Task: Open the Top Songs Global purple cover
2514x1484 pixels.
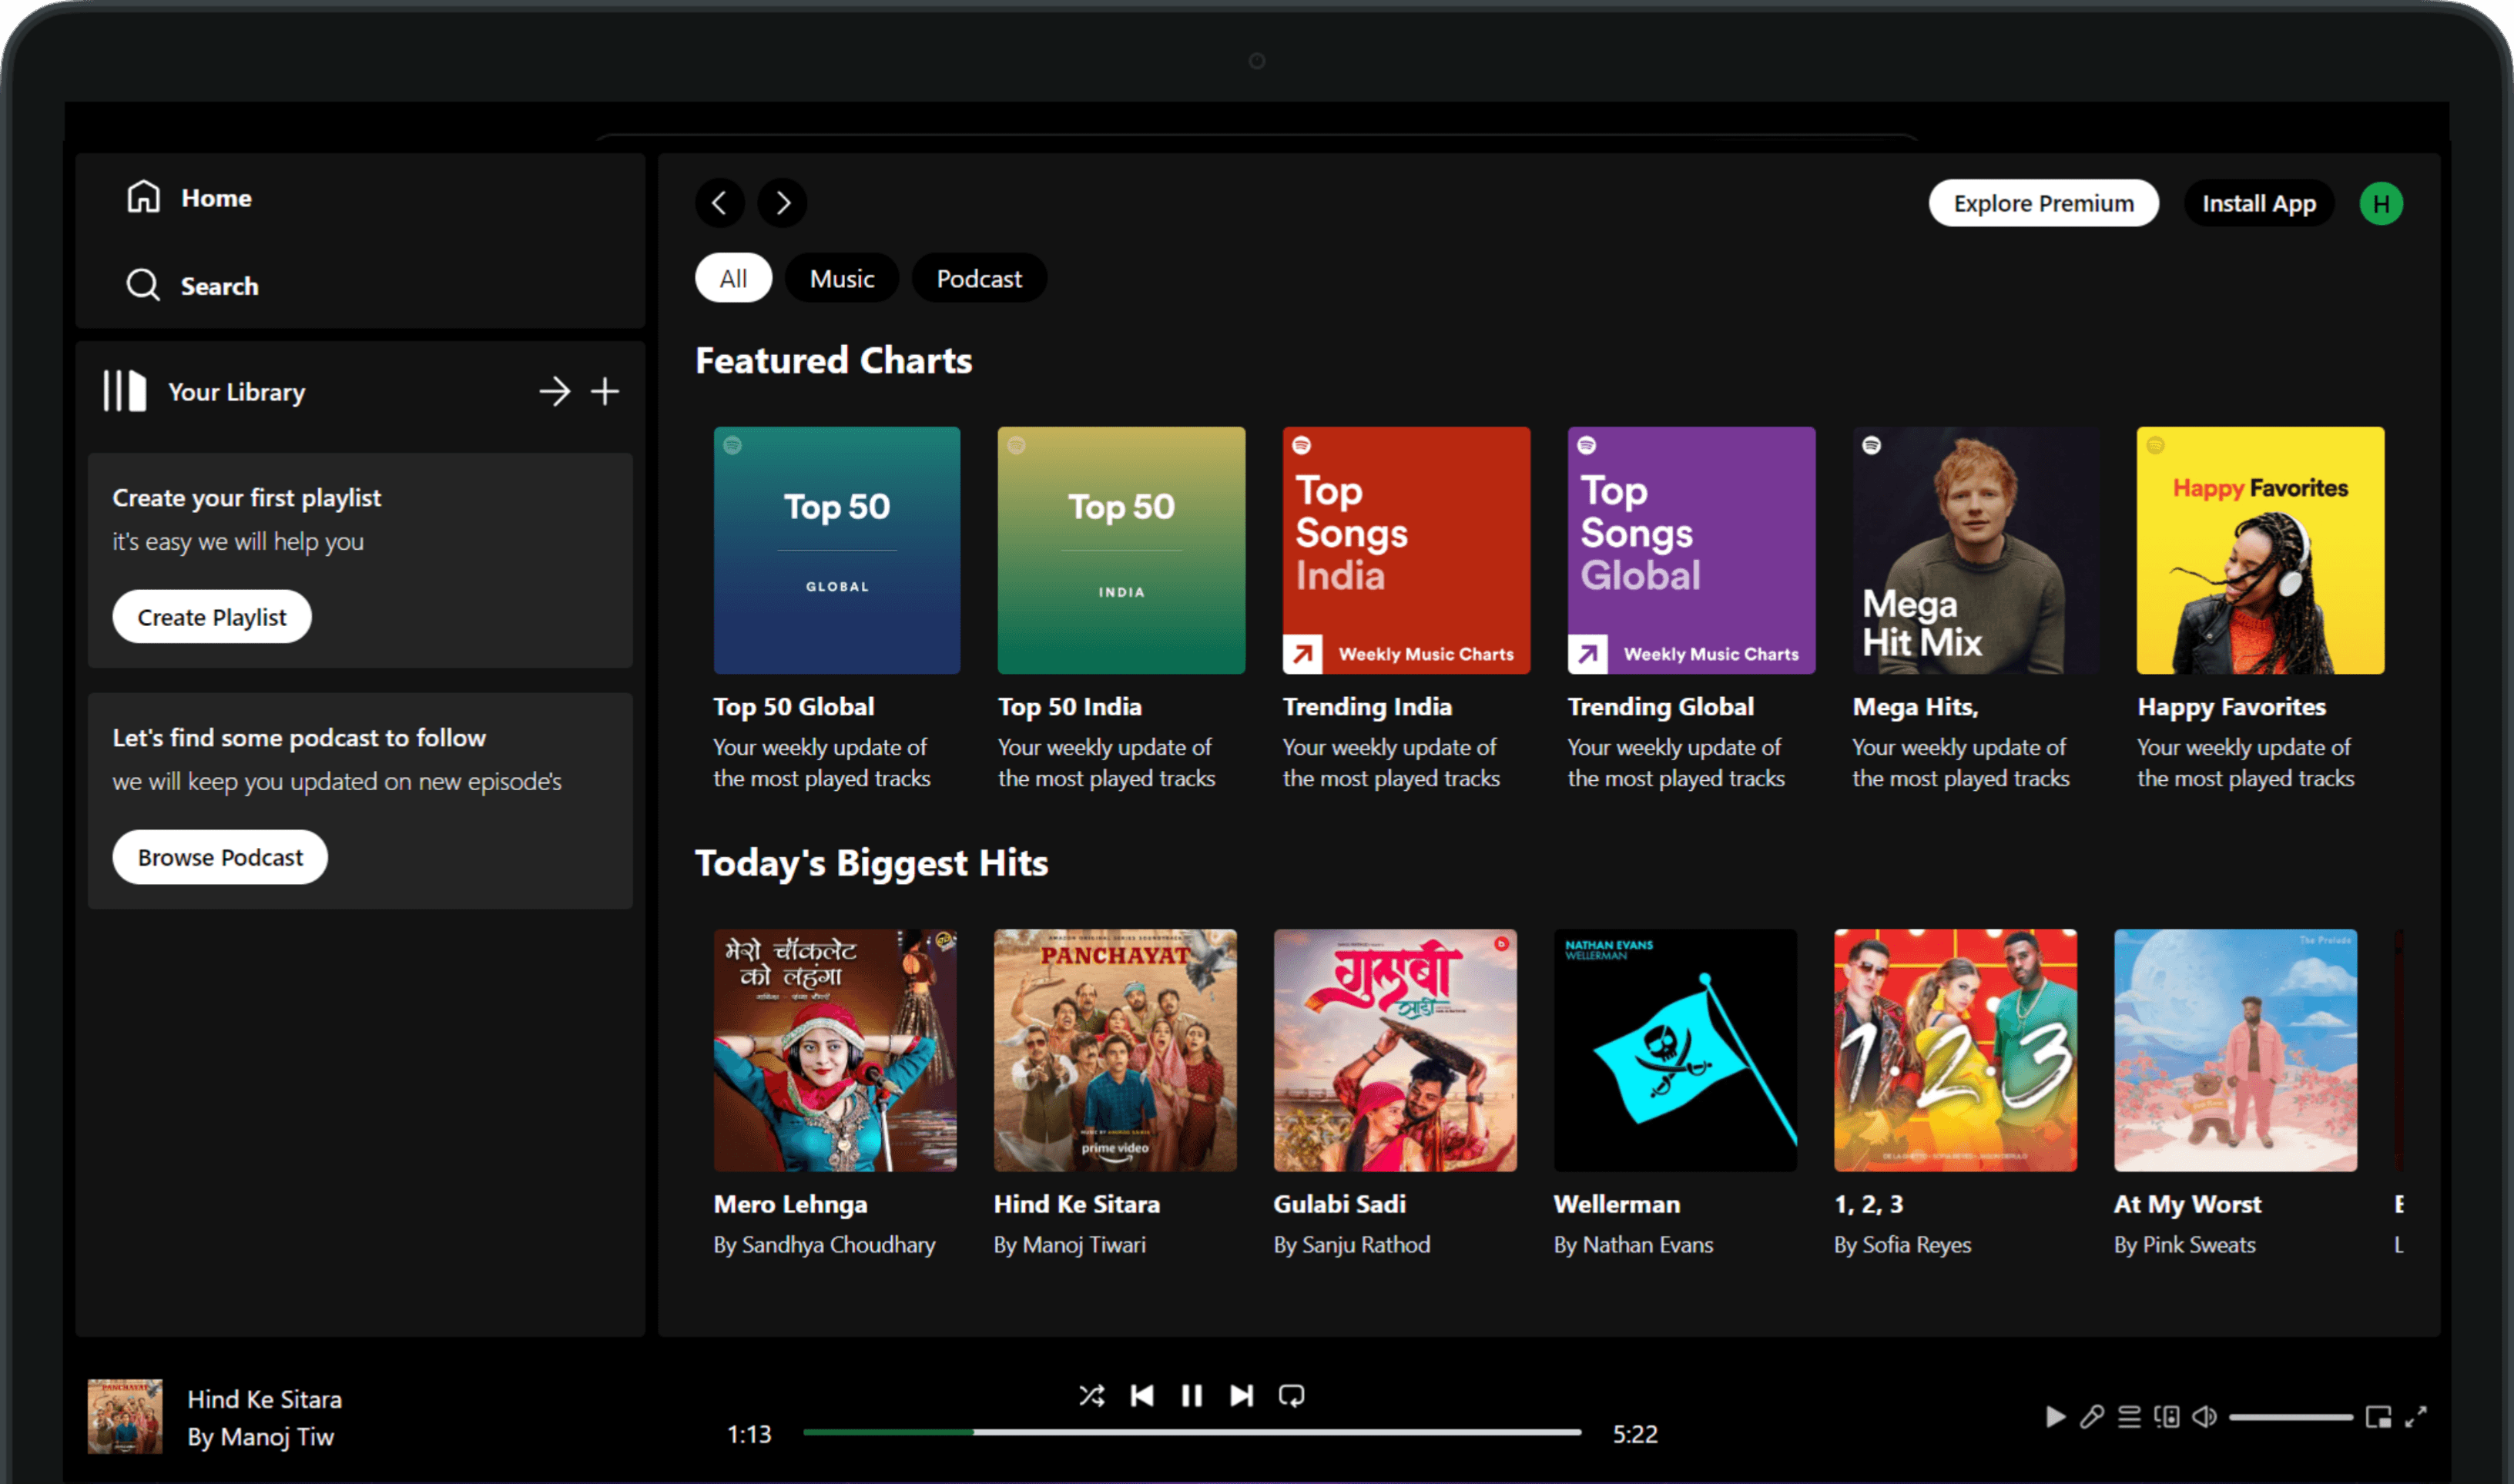Action: point(1691,551)
